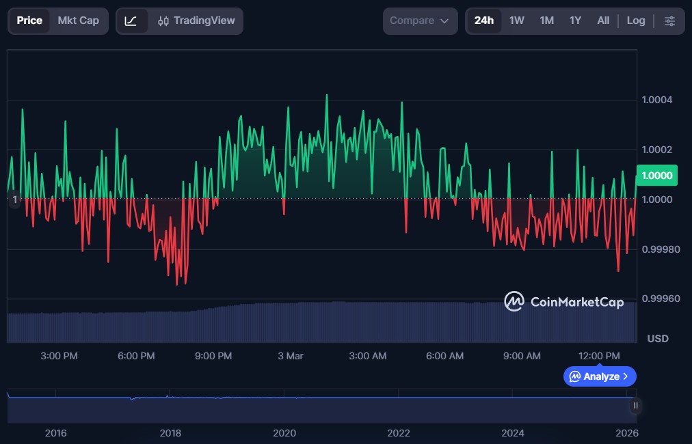Click the current price label 1.0000
Viewport: 692px width, 444px height.
point(656,176)
